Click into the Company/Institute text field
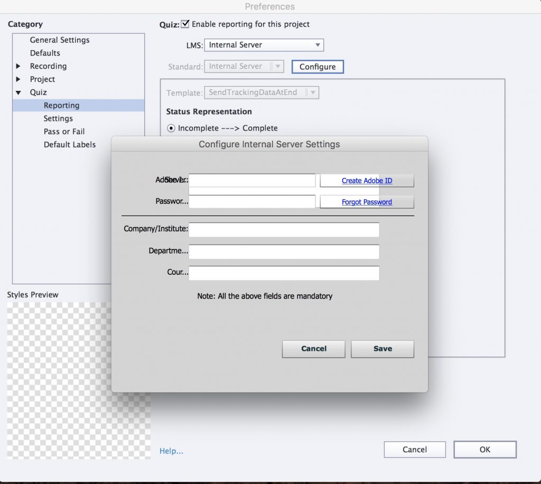Screen dimensions: 541x484 [284, 229]
